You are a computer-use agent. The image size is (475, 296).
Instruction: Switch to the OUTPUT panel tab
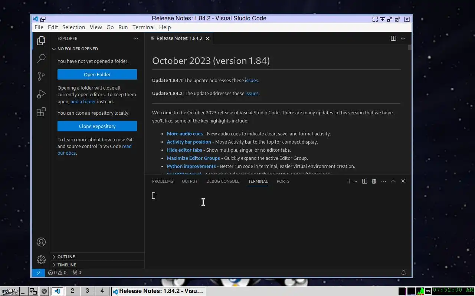point(190,181)
